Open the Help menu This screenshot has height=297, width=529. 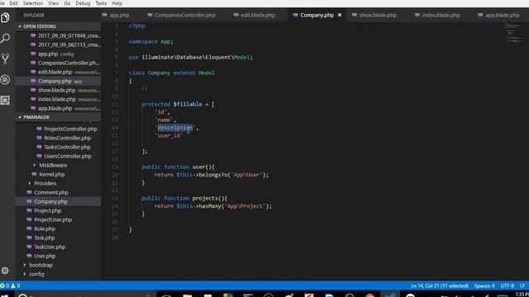117,3
